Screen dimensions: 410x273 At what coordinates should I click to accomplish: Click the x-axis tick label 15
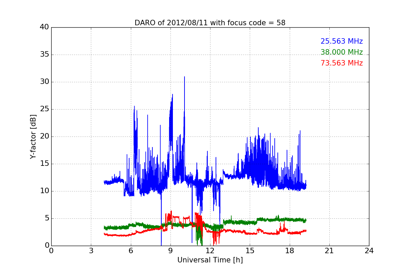(250, 251)
